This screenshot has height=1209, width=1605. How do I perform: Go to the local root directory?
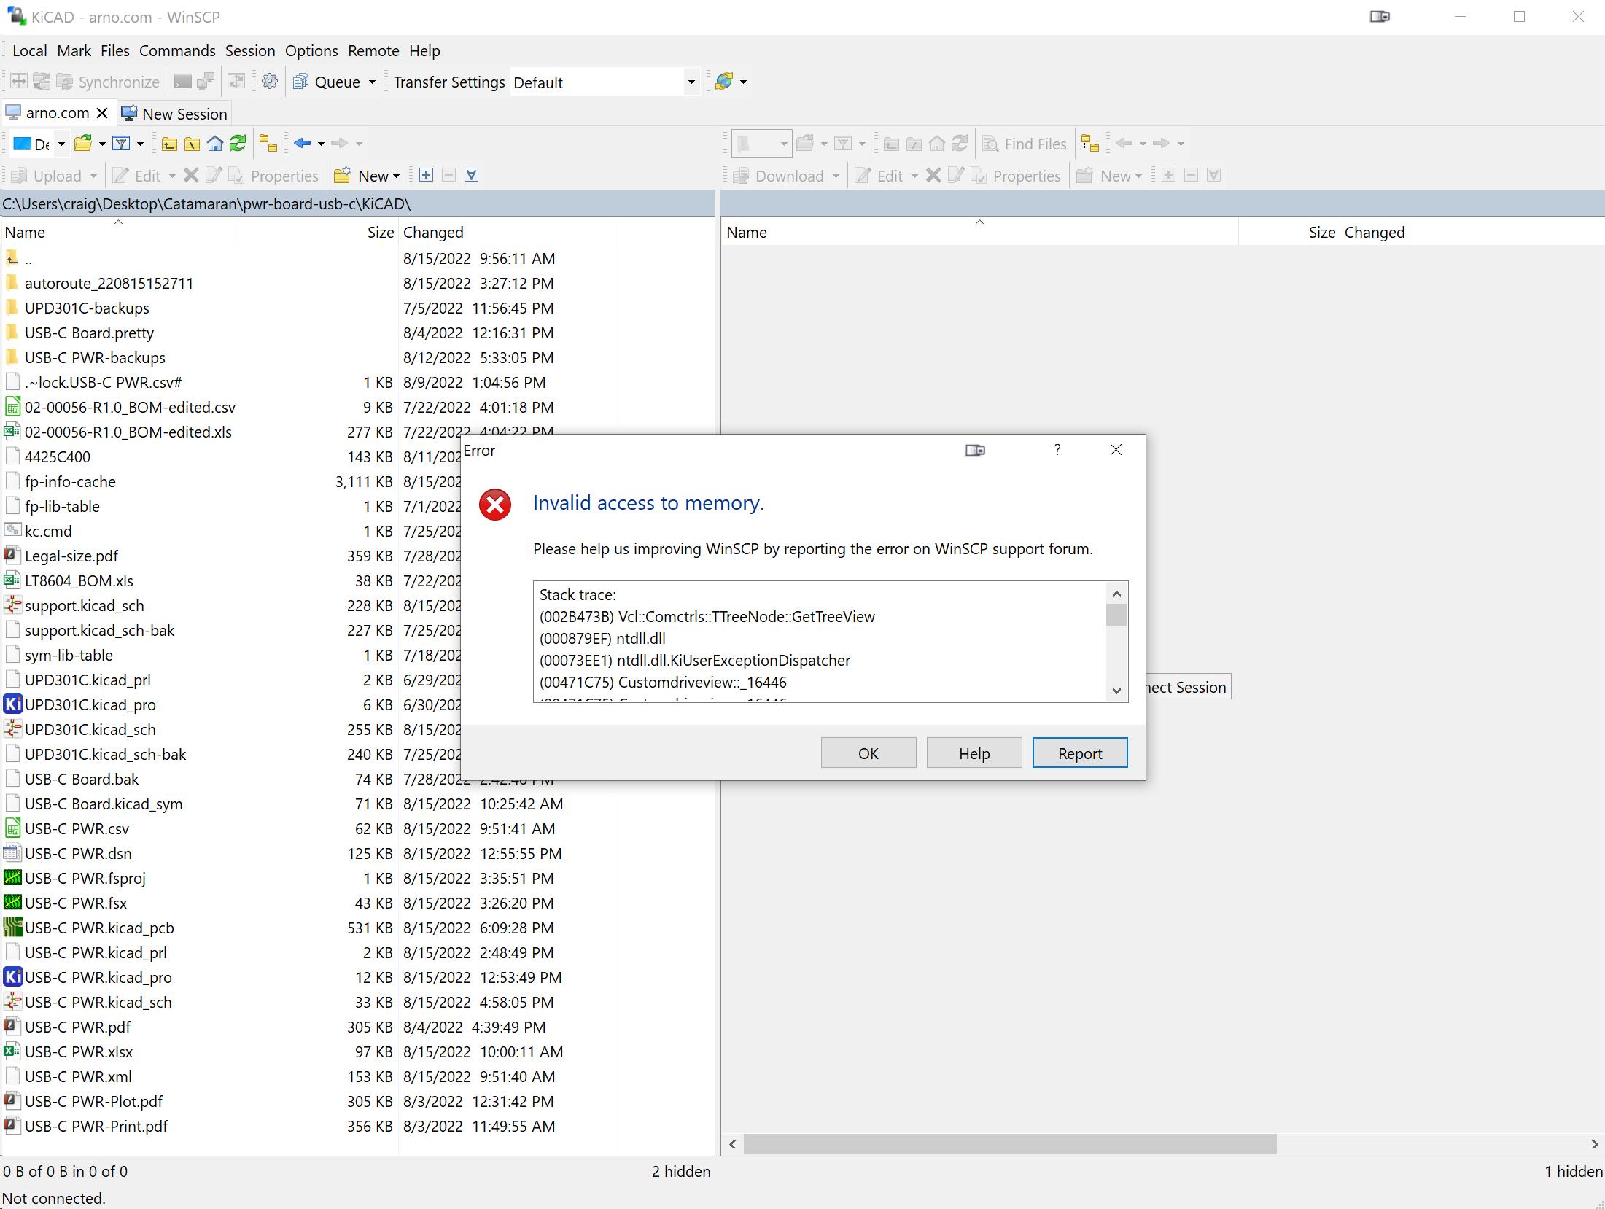[193, 144]
